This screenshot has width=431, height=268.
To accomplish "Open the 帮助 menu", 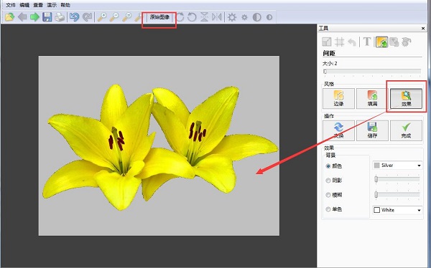I will (x=65, y=5).
